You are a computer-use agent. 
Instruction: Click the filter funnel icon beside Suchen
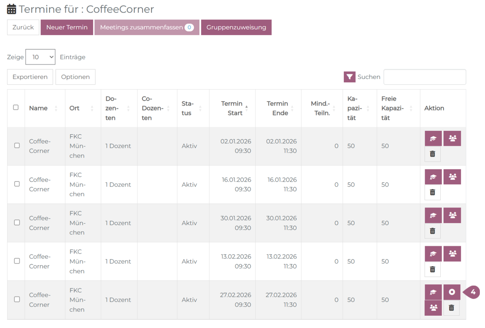click(x=349, y=77)
